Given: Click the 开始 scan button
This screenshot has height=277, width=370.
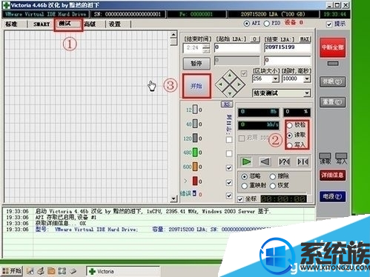Looking at the screenshot, I should 196,86.
